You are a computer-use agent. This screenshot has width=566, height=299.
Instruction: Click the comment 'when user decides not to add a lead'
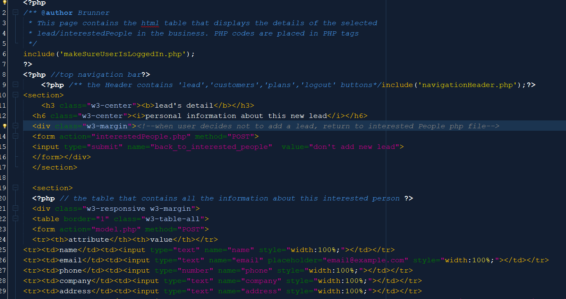234,126
